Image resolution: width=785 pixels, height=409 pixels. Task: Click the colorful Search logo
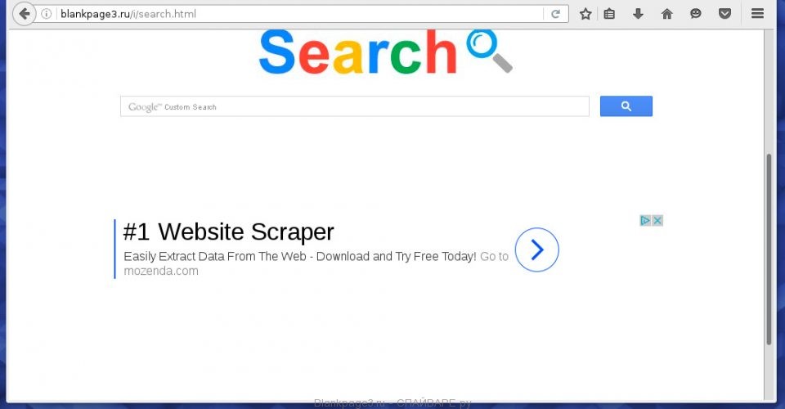coord(385,52)
